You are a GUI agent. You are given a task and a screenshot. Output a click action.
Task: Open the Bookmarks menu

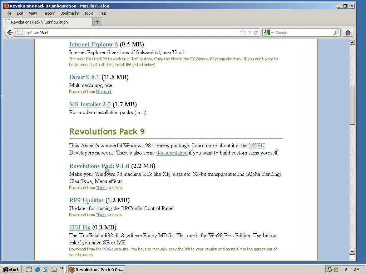pyautogui.click(x=70, y=13)
